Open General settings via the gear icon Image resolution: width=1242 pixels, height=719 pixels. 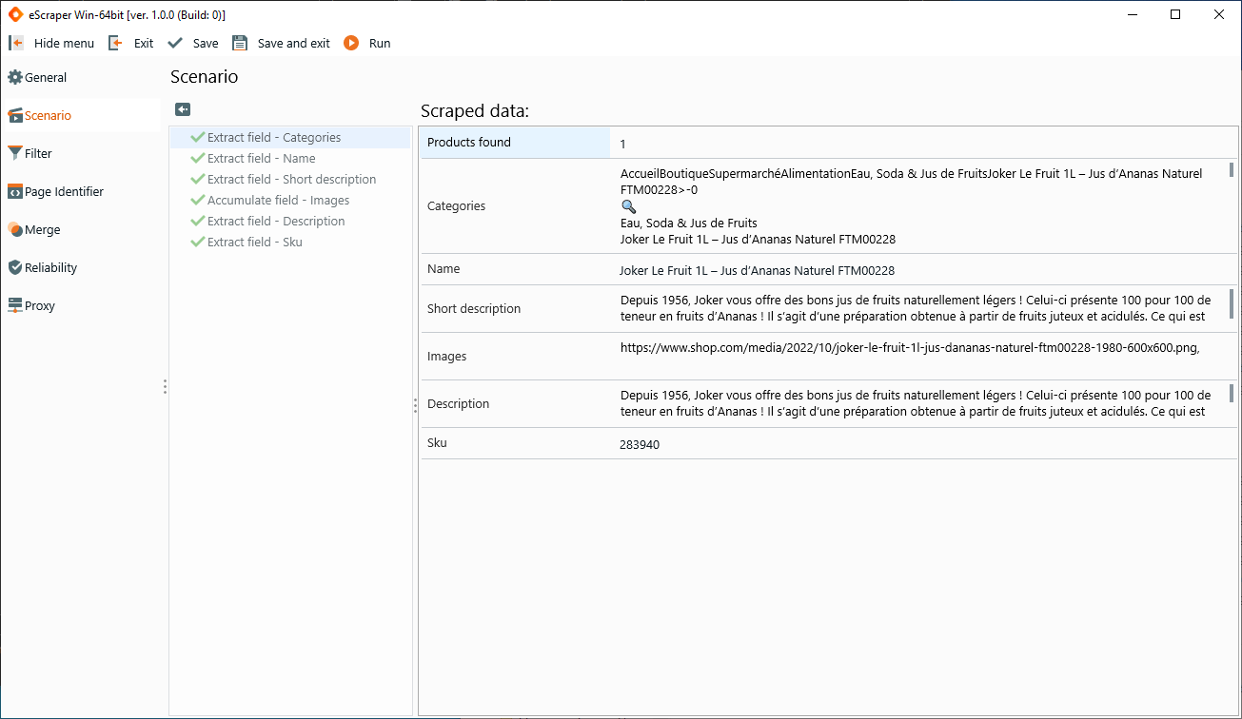click(15, 77)
